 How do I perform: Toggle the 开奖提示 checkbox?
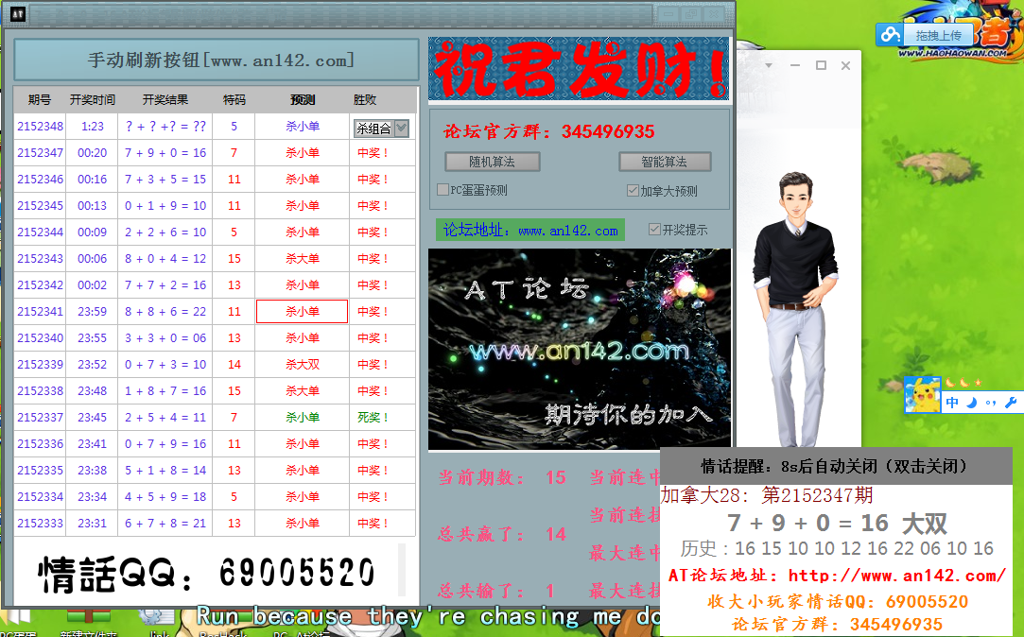[x=654, y=230]
